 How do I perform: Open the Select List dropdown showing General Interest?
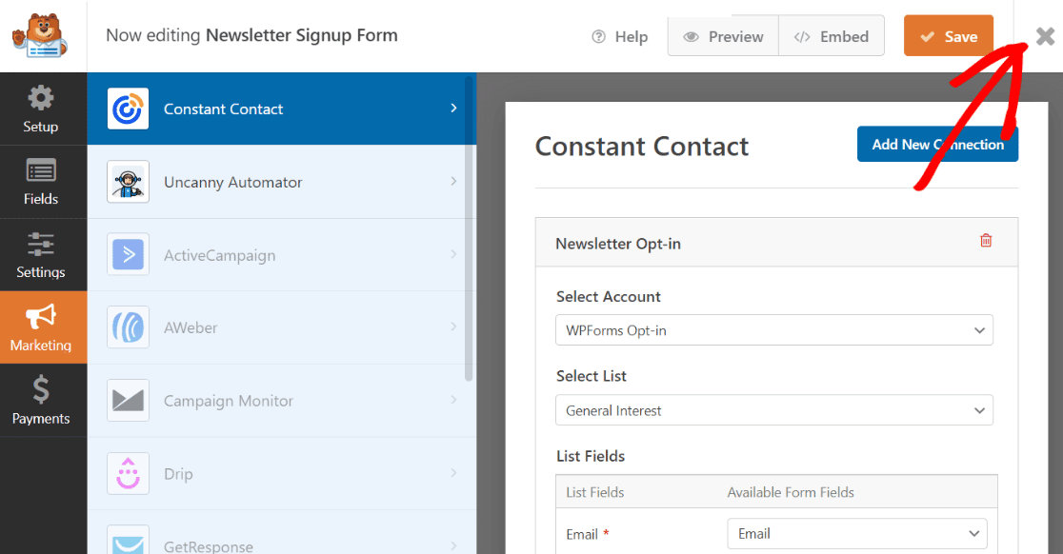click(772, 410)
